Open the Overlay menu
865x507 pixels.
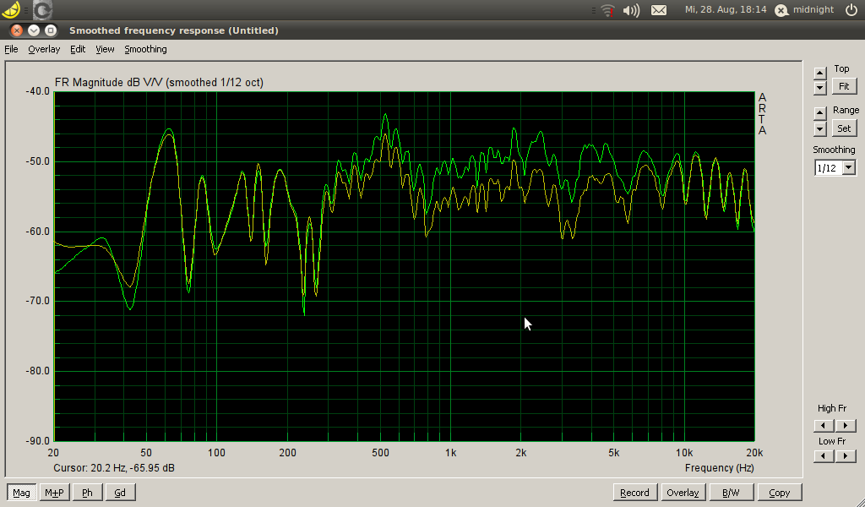point(44,49)
